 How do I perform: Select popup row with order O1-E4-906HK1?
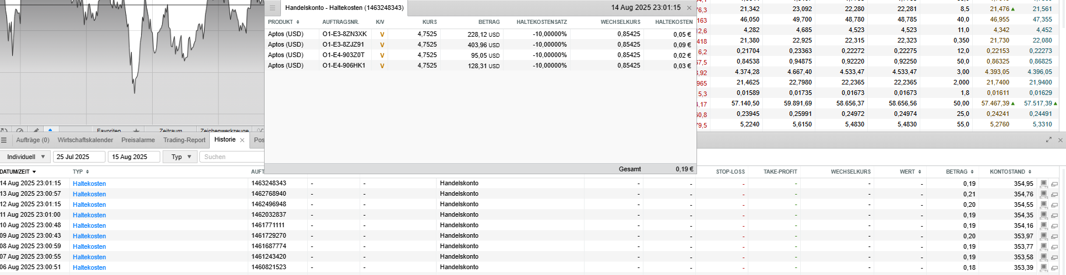point(480,65)
